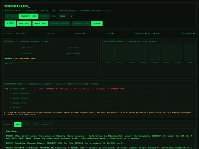Screen dimensions: 199x149
Task: Click the 'EEG POWER BANDS' panel heading
Action: (129, 42)
